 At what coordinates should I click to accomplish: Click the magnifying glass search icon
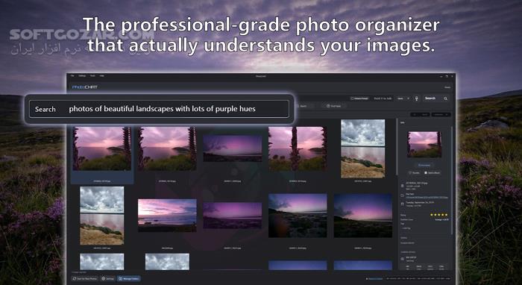(x=445, y=98)
